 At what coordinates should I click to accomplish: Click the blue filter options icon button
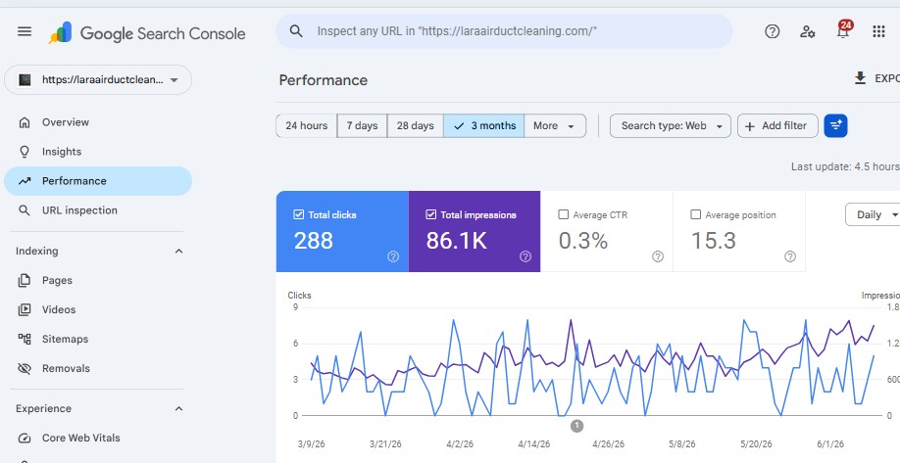tap(835, 125)
